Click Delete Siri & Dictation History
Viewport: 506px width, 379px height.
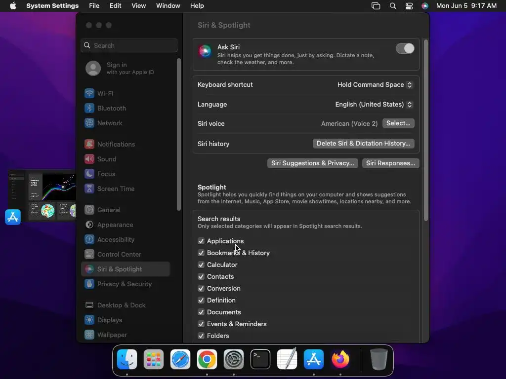pyautogui.click(x=363, y=144)
